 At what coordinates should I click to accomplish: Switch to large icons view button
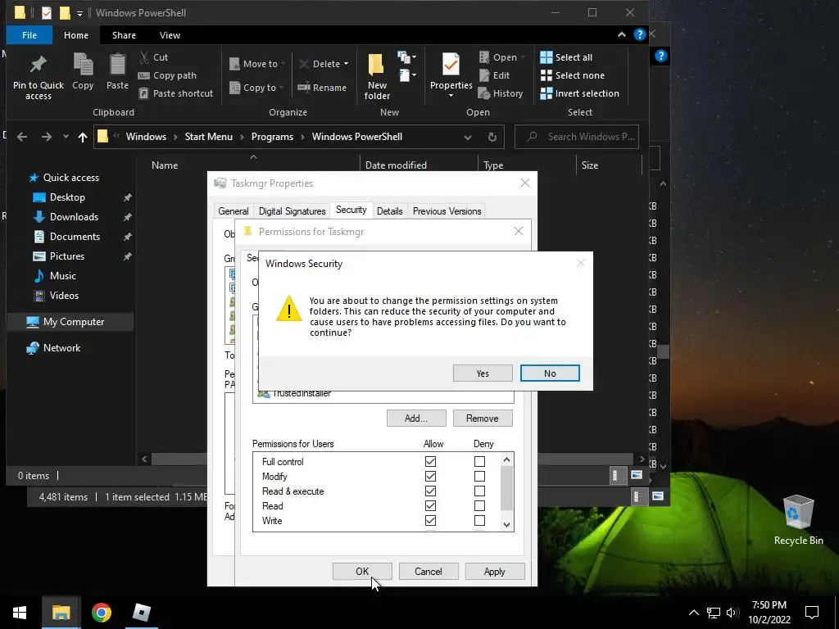click(x=636, y=475)
